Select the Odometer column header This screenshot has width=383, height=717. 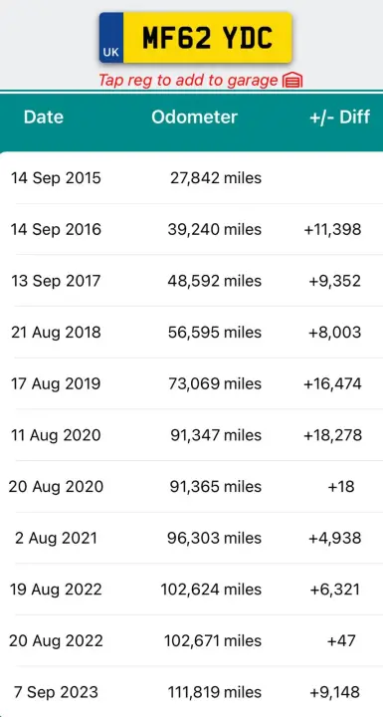(194, 118)
